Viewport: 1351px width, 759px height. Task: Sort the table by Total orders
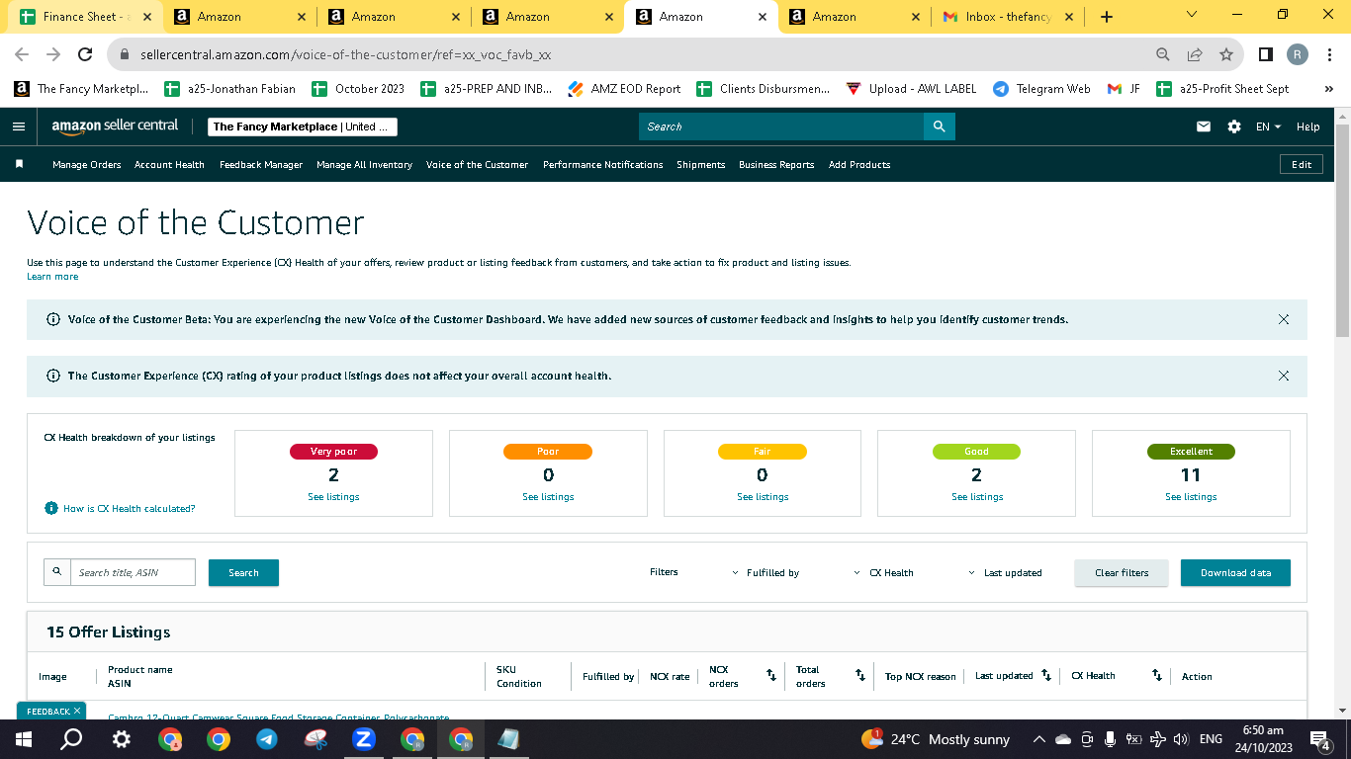860,676
